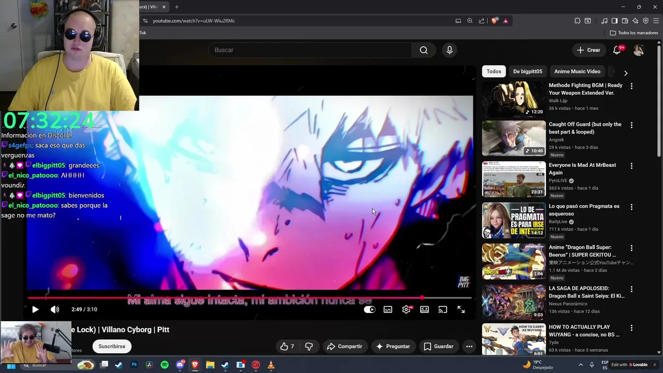The image size is (663, 373).
Task: Open a new browser tab with plus
Action: click(177, 7)
